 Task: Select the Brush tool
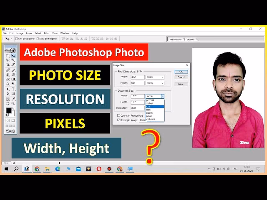[13, 70]
